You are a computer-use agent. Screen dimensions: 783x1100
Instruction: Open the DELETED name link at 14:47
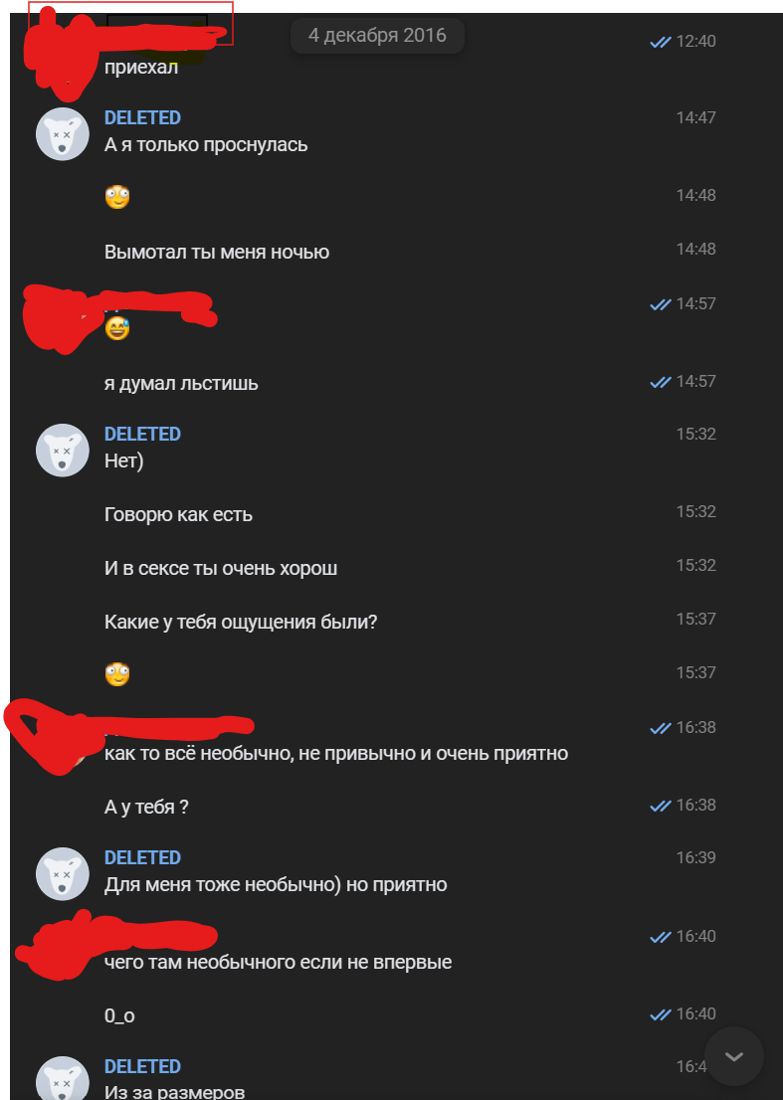pyautogui.click(x=142, y=117)
